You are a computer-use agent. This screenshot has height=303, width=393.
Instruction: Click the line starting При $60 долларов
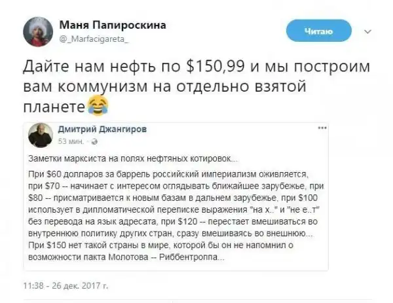tap(168, 174)
